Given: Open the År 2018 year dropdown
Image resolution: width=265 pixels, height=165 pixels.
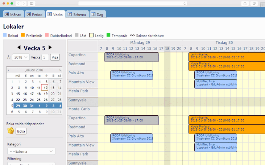Looking at the screenshot, I should click(x=21, y=57).
